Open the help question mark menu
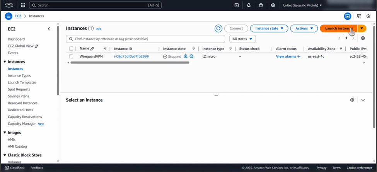Image resolution: width=377 pixels, height=172 pixels. 261,5
